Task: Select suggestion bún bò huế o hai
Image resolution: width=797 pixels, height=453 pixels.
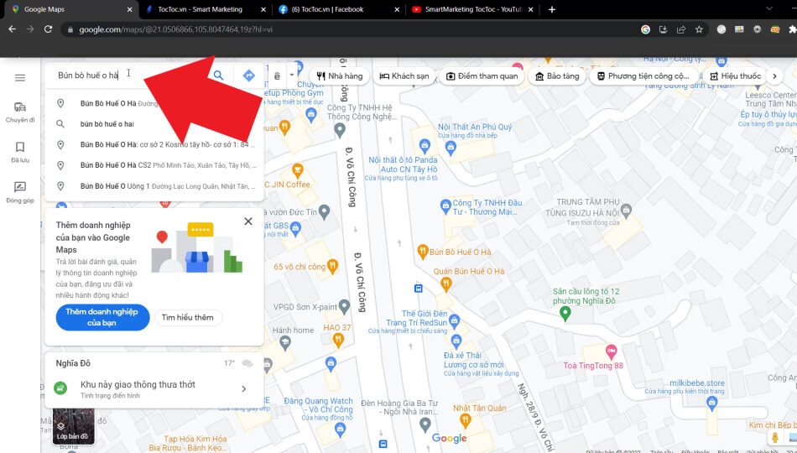Action: pyautogui.click(x=154, y=124)
